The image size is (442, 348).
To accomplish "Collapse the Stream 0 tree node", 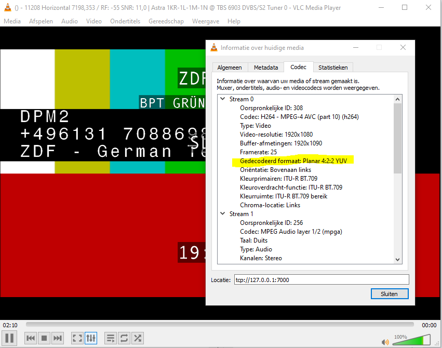I will (x=223, y=99).
